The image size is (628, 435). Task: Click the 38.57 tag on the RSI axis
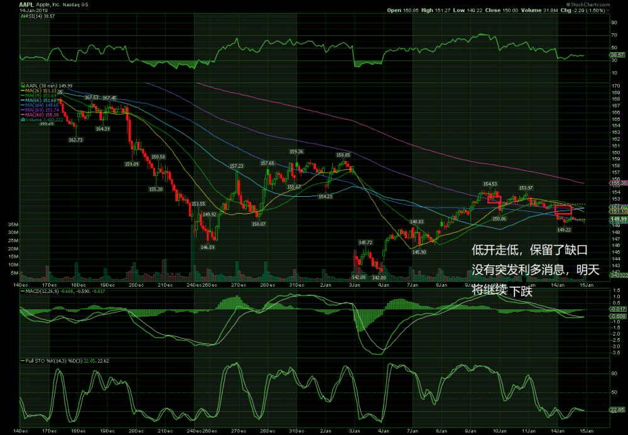coord(617,55)
